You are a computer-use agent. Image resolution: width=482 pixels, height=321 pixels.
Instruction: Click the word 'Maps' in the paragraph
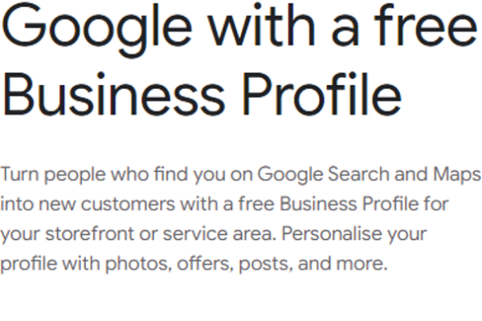click(x=457, y=175)
